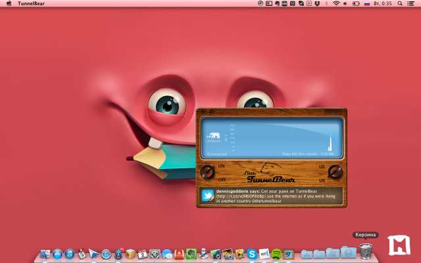Open the App Store from the Dock
Image resolution: width=421 pixels, height=263 pixels.
pos(57,253)
